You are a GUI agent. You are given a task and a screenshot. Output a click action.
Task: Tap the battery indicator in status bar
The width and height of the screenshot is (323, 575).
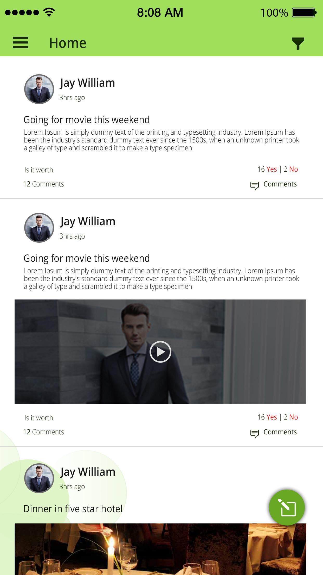(304, 12)
